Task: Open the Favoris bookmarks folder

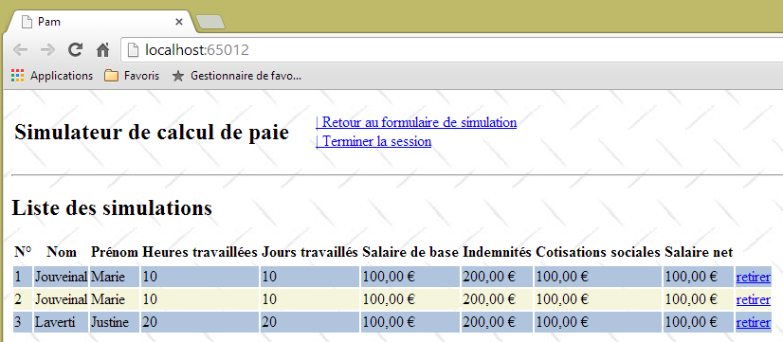Action: point(132,76)
